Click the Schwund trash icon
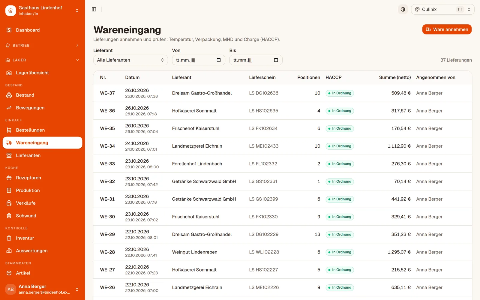The width and height of the screenshot is (480, 300). (x=9, y=216)
